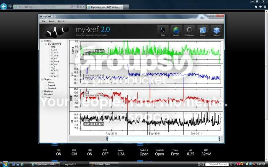The width and height of the screenshot is (268, 167).
Task: Click the search magnifier in the address bar
Action: coord(72,7)
